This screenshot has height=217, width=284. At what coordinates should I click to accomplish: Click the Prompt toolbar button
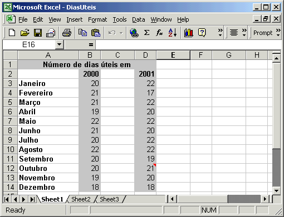pos(263,33)
